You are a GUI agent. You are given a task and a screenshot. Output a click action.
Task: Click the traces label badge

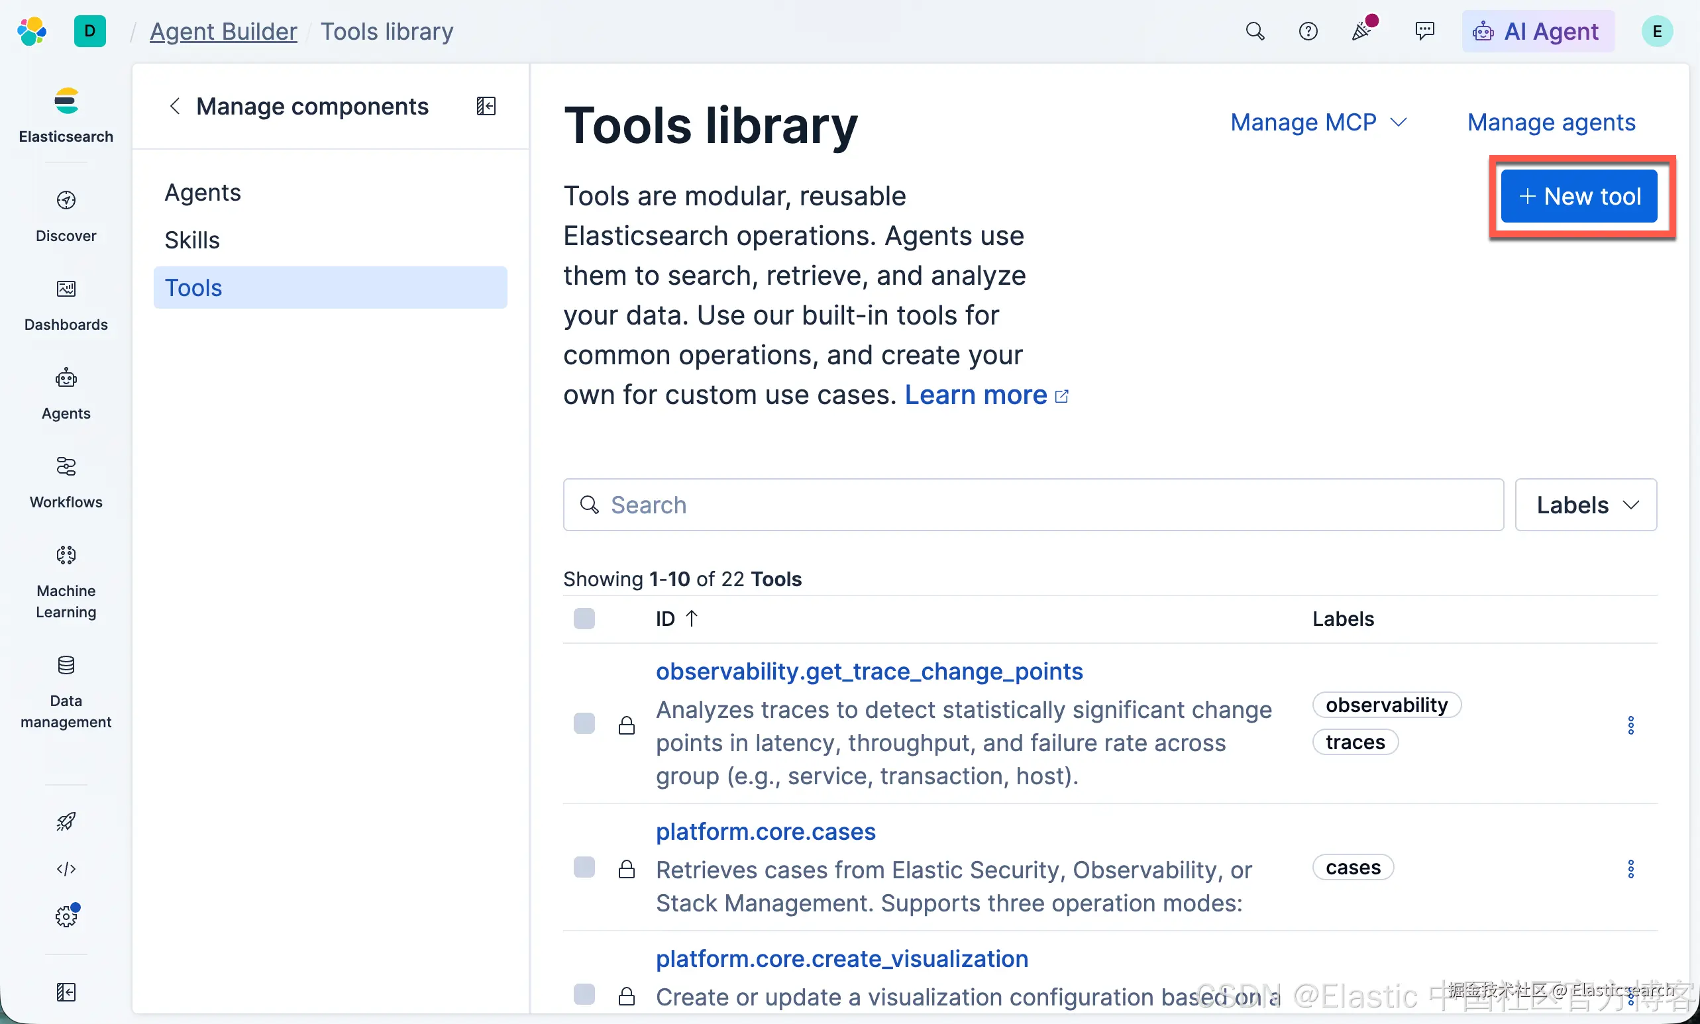(1355, 742)
